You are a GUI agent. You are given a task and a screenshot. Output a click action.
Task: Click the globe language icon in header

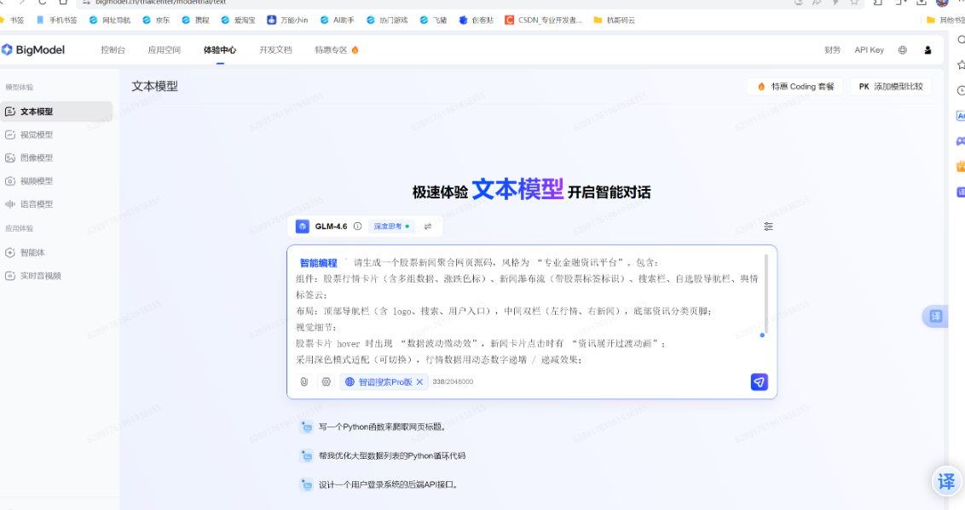pyautogui.click(x=903, y=50)
